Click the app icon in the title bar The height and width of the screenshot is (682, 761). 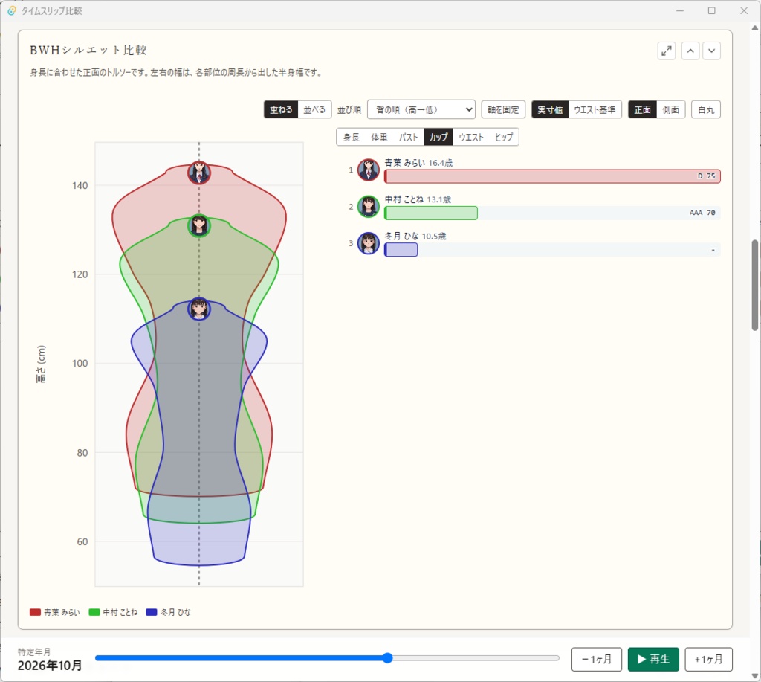pos(12,10)
